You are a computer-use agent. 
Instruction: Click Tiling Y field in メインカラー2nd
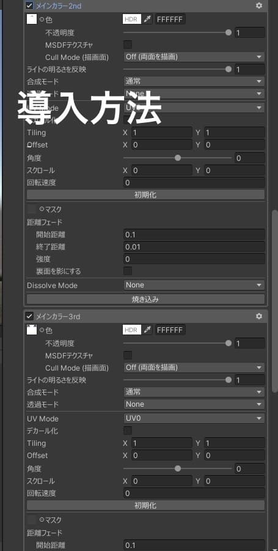coord(235,133)
